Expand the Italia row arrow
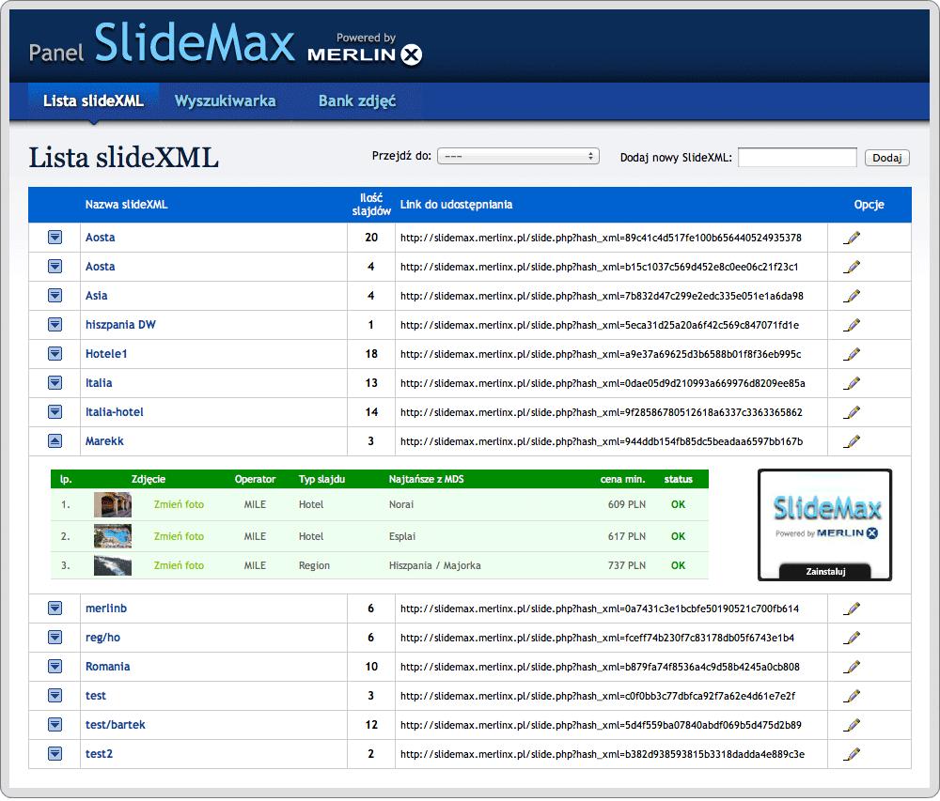The image size is (940, 801). pyautogui.click(x=55, y=382)
